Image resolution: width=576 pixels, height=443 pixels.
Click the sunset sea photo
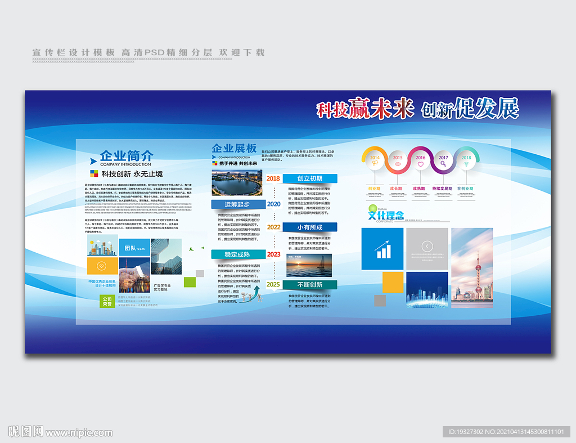point(309,265)
